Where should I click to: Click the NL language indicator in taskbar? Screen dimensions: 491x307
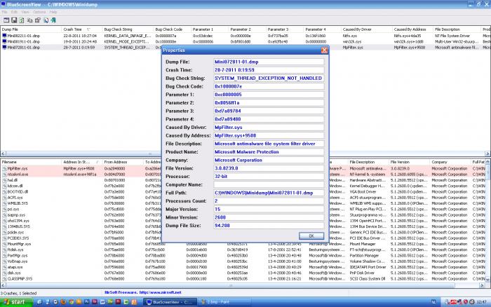pyautogui.click(x=433, y=302)
